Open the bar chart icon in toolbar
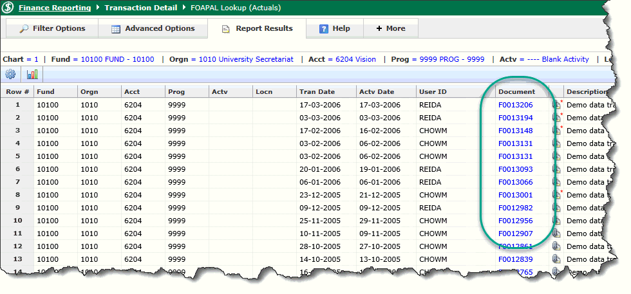 point(32,74)
